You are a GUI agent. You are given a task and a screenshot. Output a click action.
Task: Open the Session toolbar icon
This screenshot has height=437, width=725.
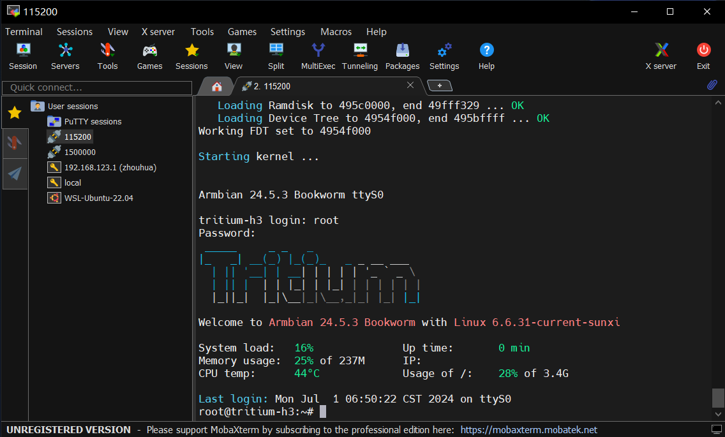(23, 56)
